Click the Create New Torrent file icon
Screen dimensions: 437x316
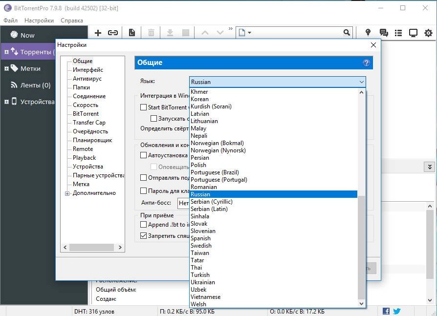[x=132, y=33]
